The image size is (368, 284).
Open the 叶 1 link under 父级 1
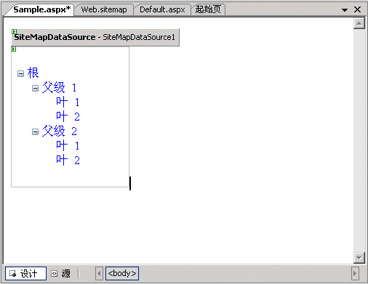coord(68,102)
